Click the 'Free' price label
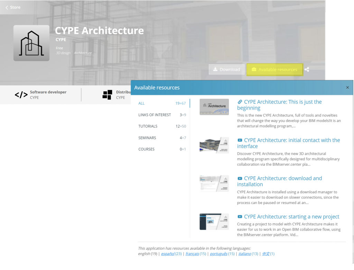This screenshot has height=270, width=354. (59, 48)
